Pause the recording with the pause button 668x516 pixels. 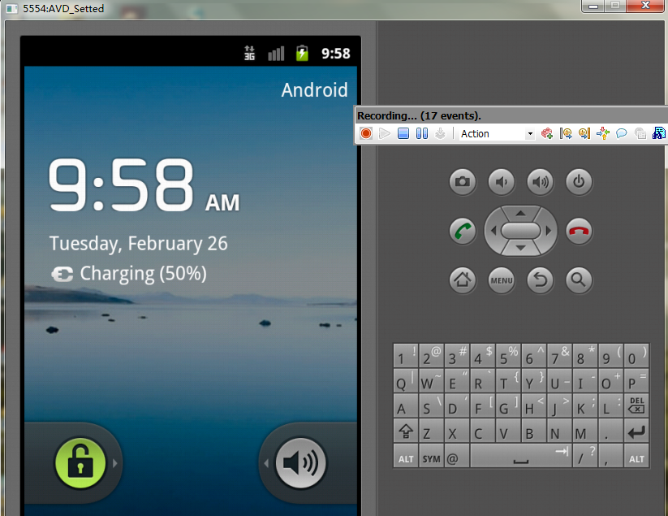point(422,133)
